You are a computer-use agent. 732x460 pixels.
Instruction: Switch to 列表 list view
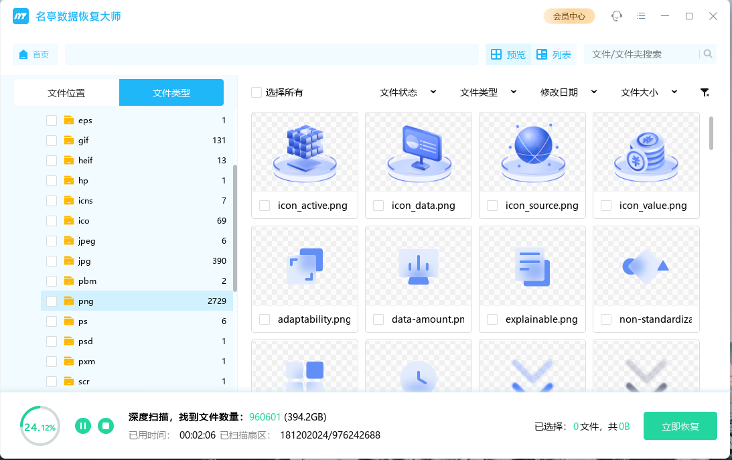pyautogui.click(x=555, y=54)
